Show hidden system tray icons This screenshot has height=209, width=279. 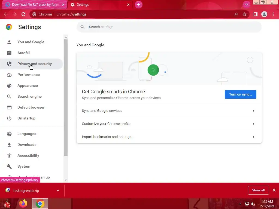pyautogui.click(x=240, y=204)
